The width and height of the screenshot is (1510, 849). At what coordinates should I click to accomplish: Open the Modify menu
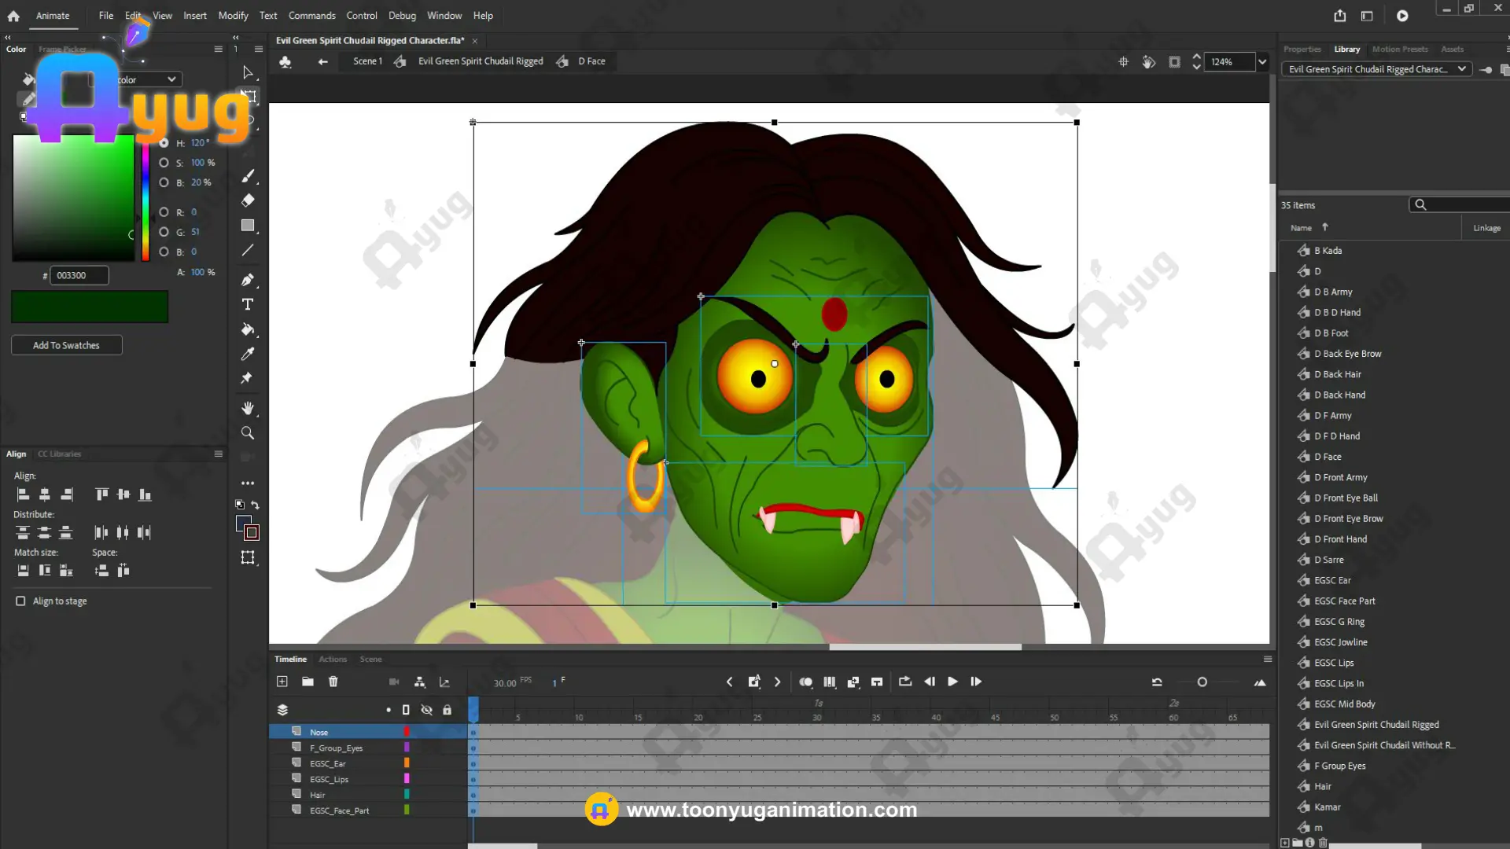point(233,16)
